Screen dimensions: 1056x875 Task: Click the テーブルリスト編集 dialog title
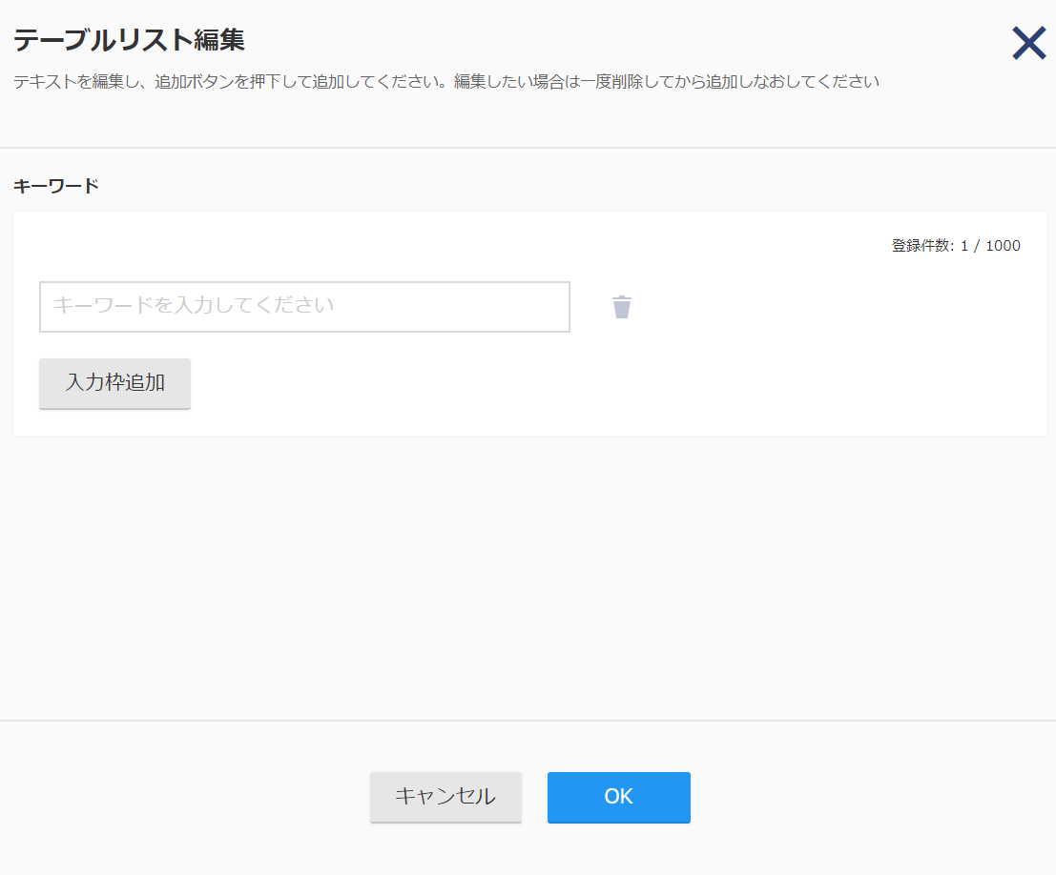click(x=130, y=40)
